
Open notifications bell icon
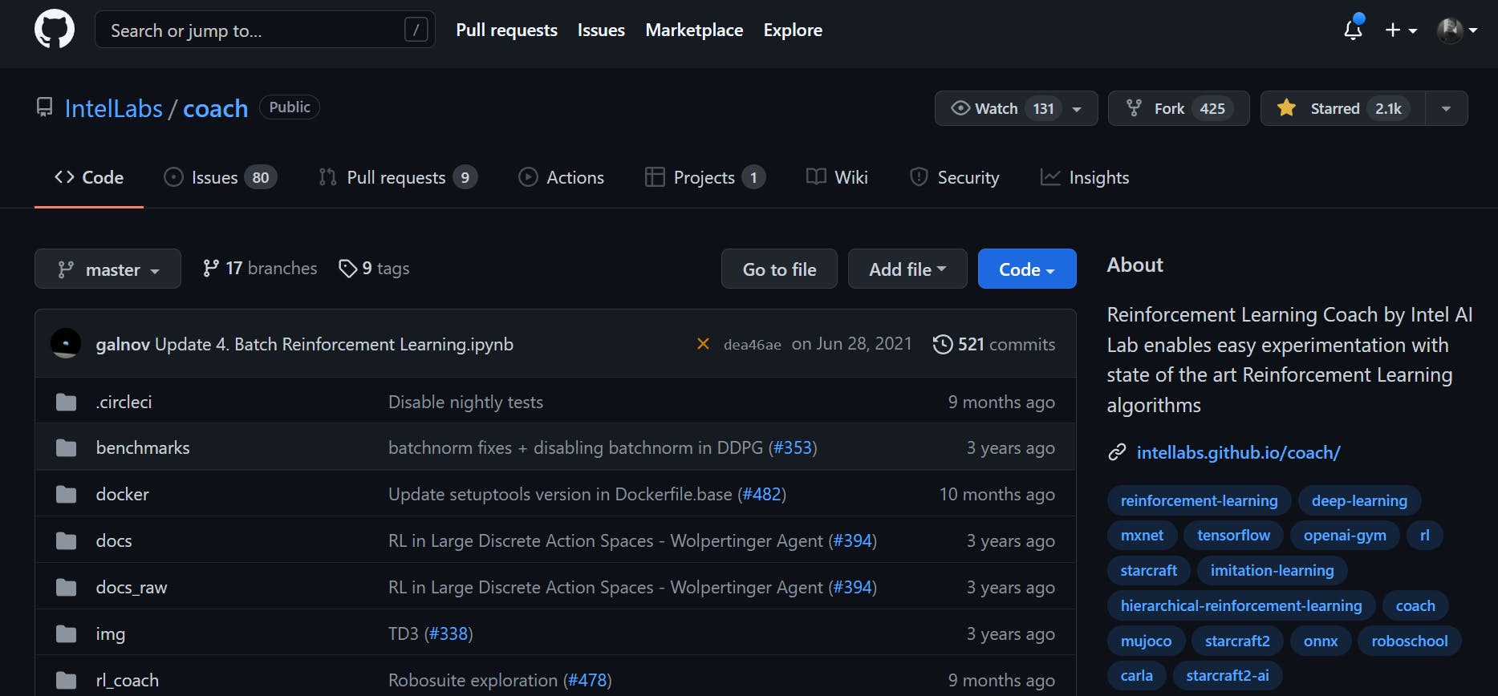pos(1353,29)
